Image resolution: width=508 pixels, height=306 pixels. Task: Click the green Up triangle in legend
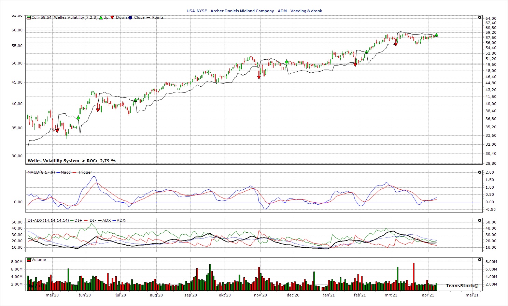[101, 17]
